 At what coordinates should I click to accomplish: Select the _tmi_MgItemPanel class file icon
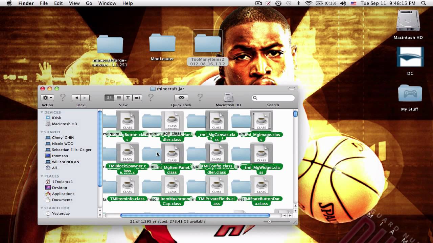(x=172, y=153)
